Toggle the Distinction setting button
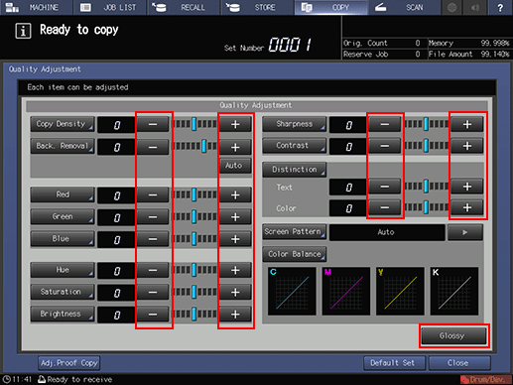This screenshot has height=385, width=513. [294, 170]
